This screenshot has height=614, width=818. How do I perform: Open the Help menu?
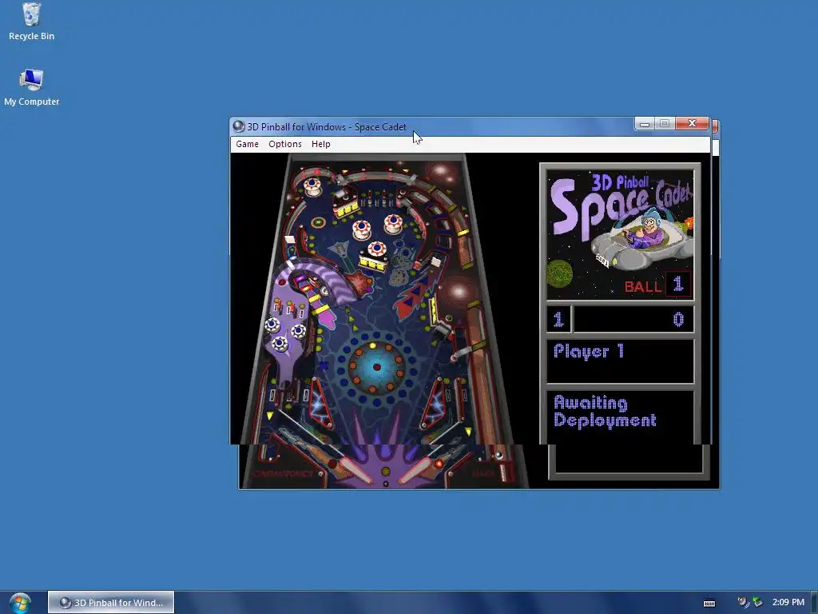coord(321,144)
